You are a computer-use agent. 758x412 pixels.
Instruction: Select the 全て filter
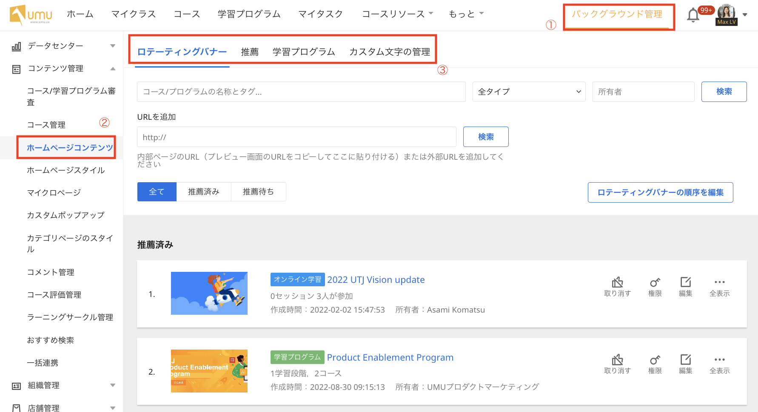[x=157, y=192]
